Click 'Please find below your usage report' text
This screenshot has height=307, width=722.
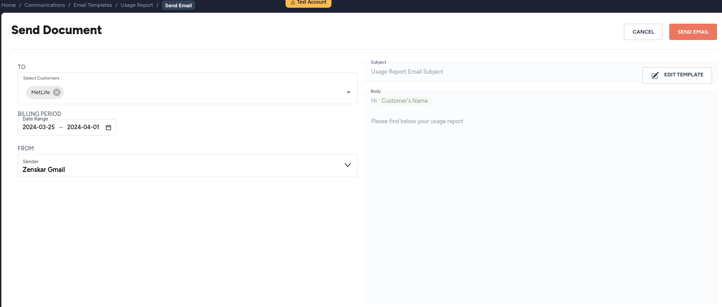(x=417, y=121)
